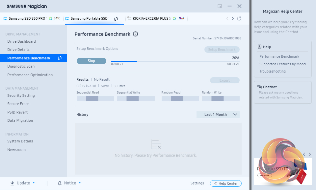Open Drive Dashboard in the sidebar
The image size is (316, 190).
pyautogui.click(x=21, y=41)
